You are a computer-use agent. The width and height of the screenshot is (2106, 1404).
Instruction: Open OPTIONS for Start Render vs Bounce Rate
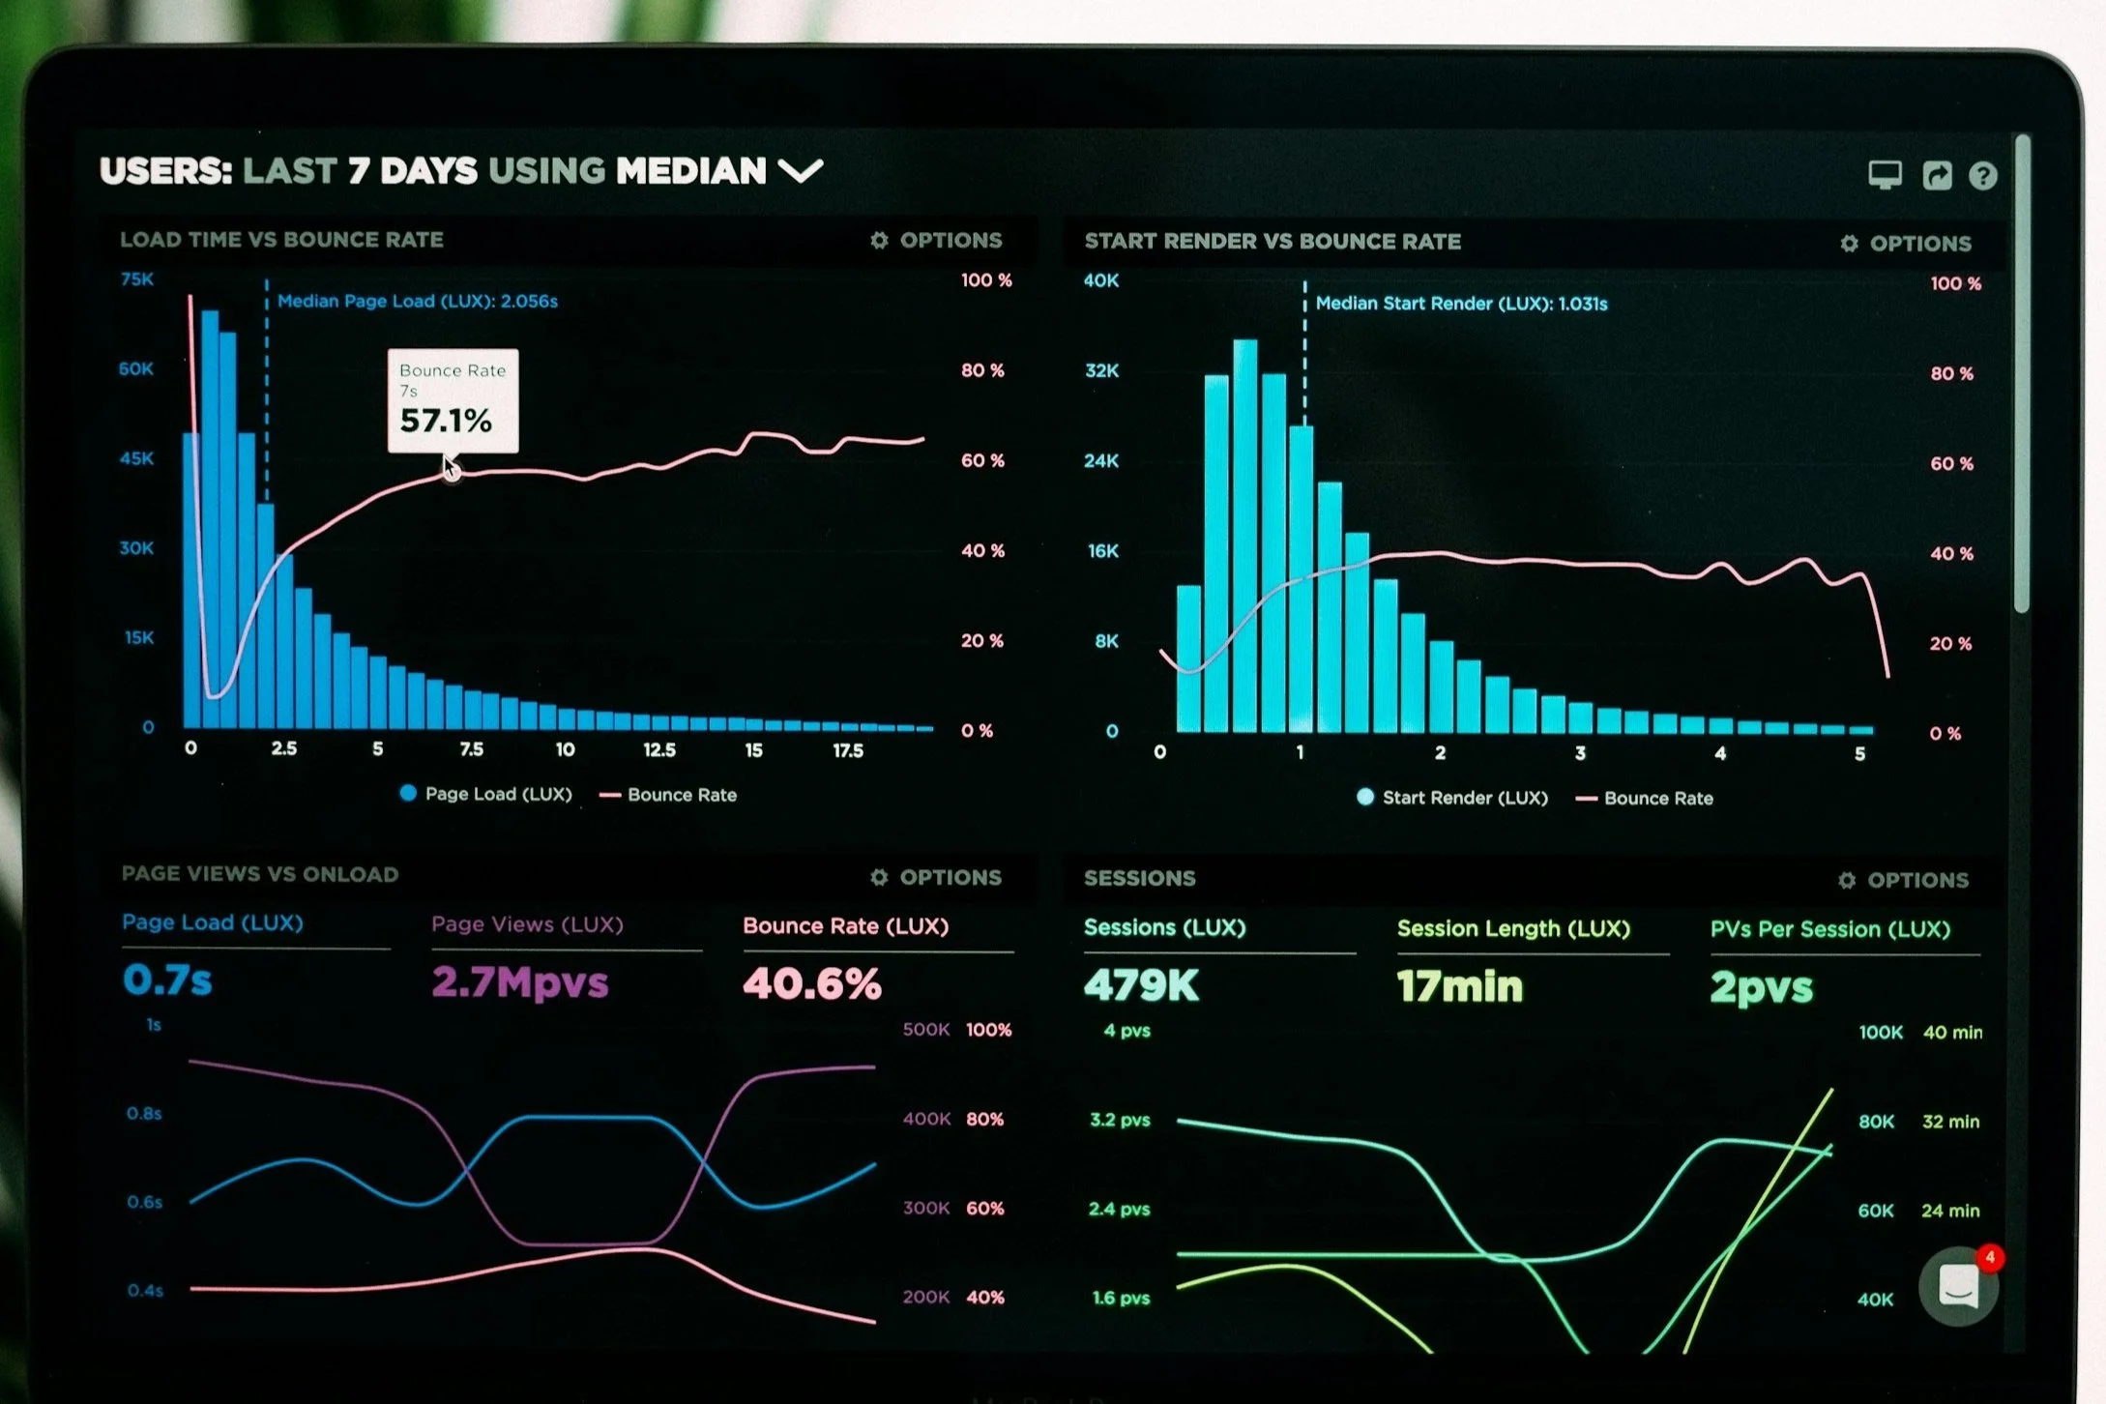(1905, 244)
